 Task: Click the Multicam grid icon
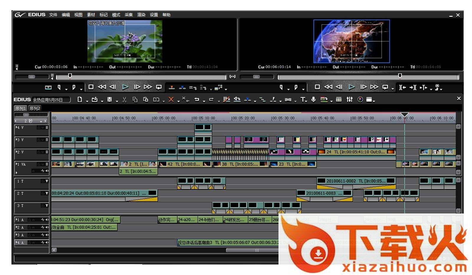pyautogui.click(x=339, y=100)
